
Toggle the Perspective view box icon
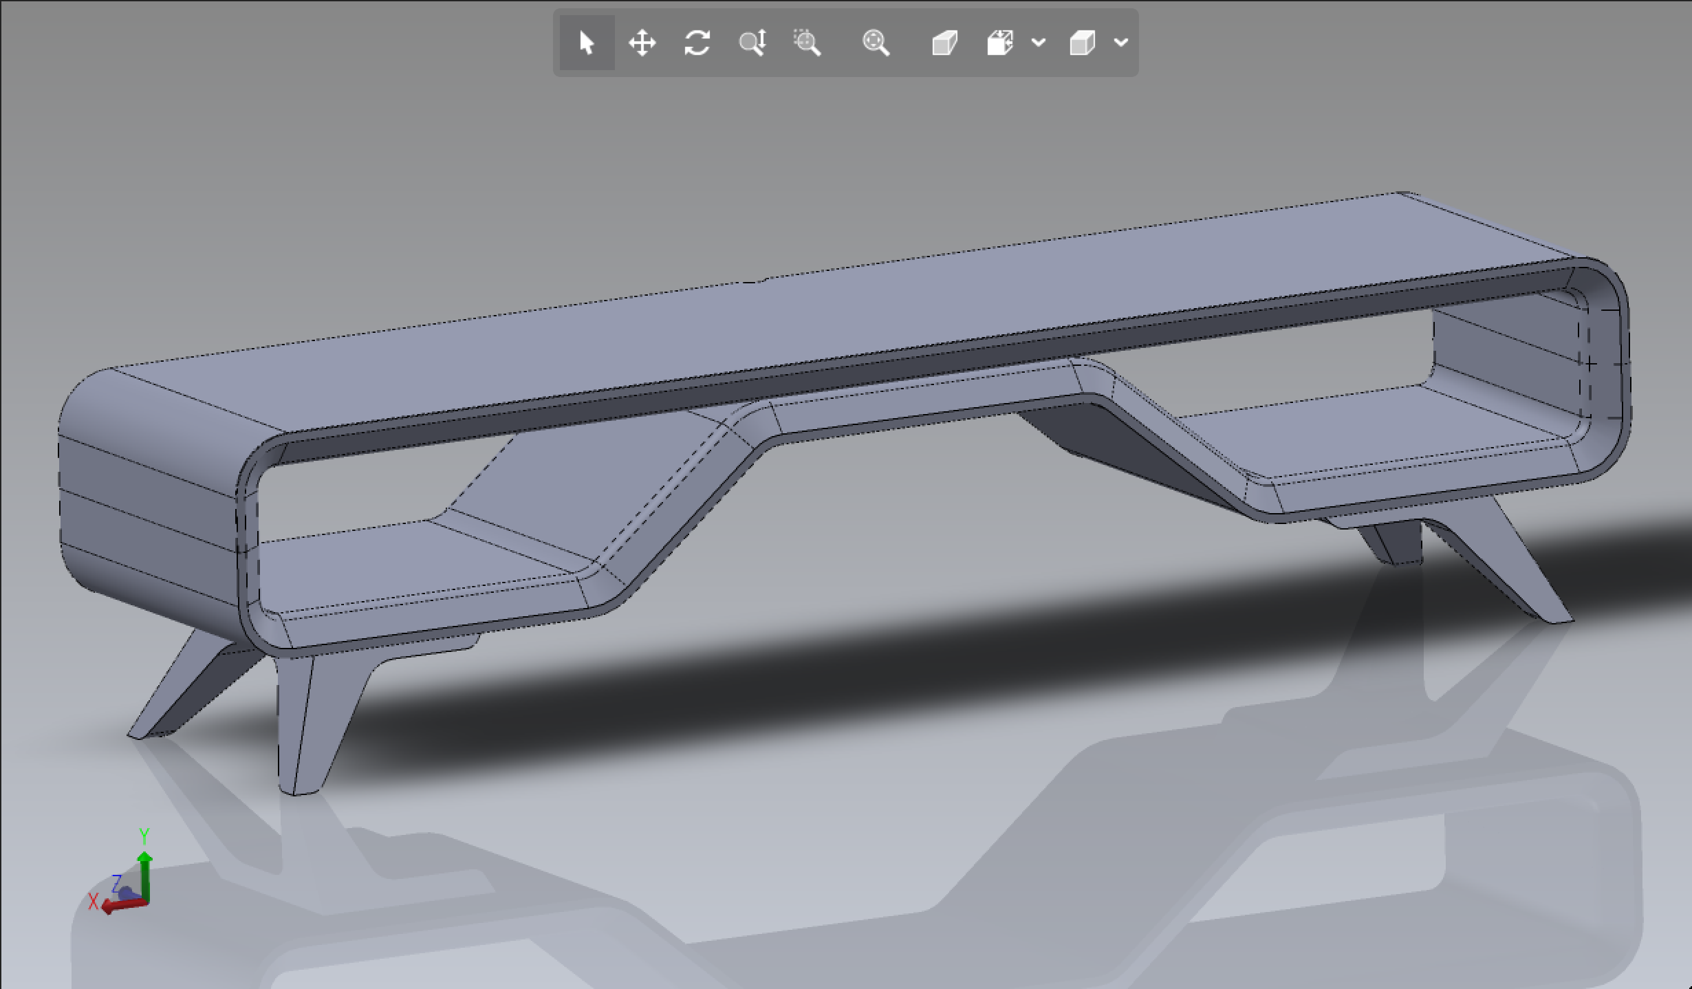pyautogui.click(x=944, y=43)
